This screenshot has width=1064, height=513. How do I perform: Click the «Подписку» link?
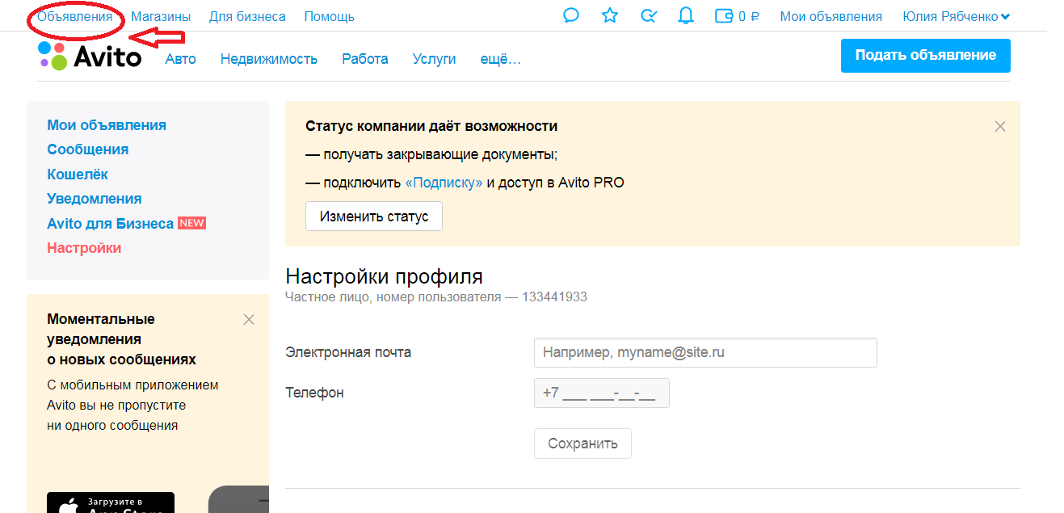coord(444,183)
